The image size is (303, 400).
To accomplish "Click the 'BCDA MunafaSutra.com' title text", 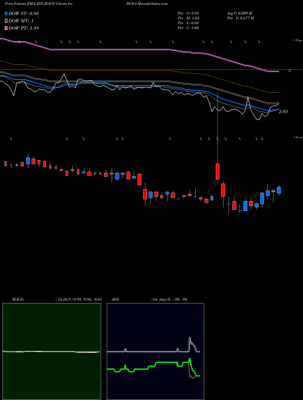I will 147,4.
